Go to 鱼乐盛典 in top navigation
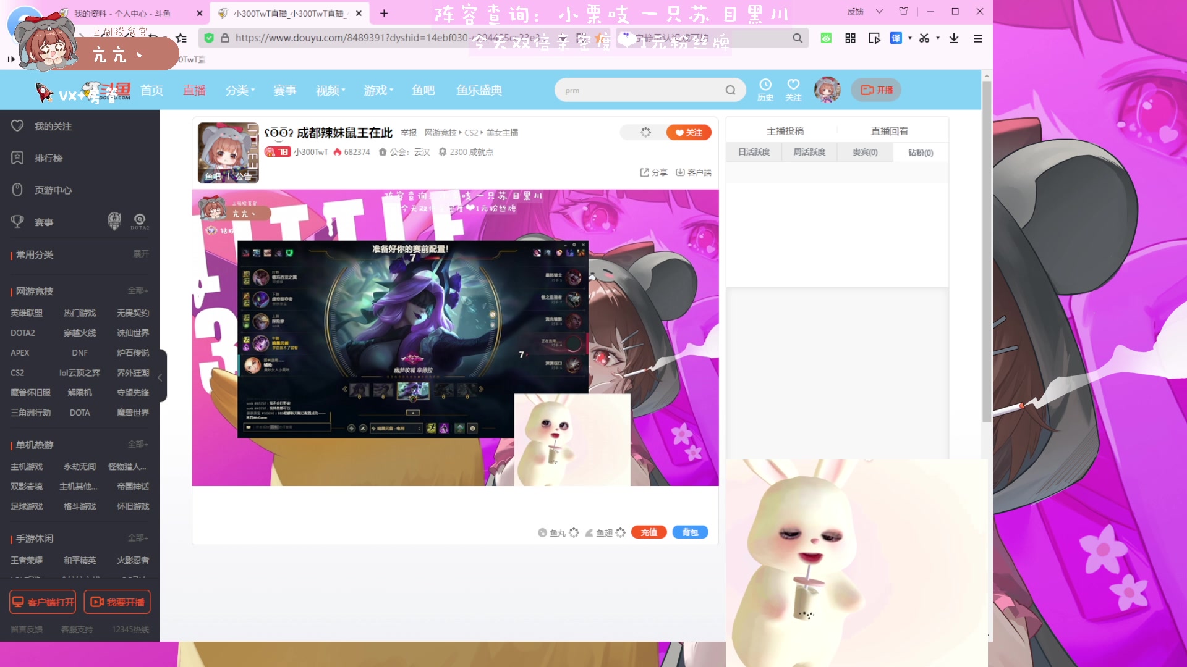 coord(479,90)
